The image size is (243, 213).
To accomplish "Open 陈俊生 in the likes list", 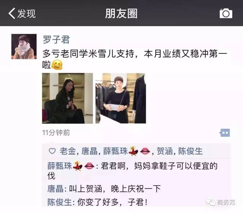I will click(x=190, y=151).
